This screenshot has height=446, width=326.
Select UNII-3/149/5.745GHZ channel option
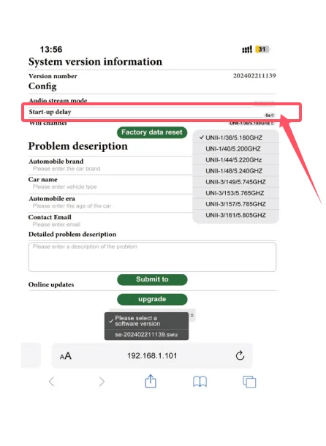coord(235,182)
